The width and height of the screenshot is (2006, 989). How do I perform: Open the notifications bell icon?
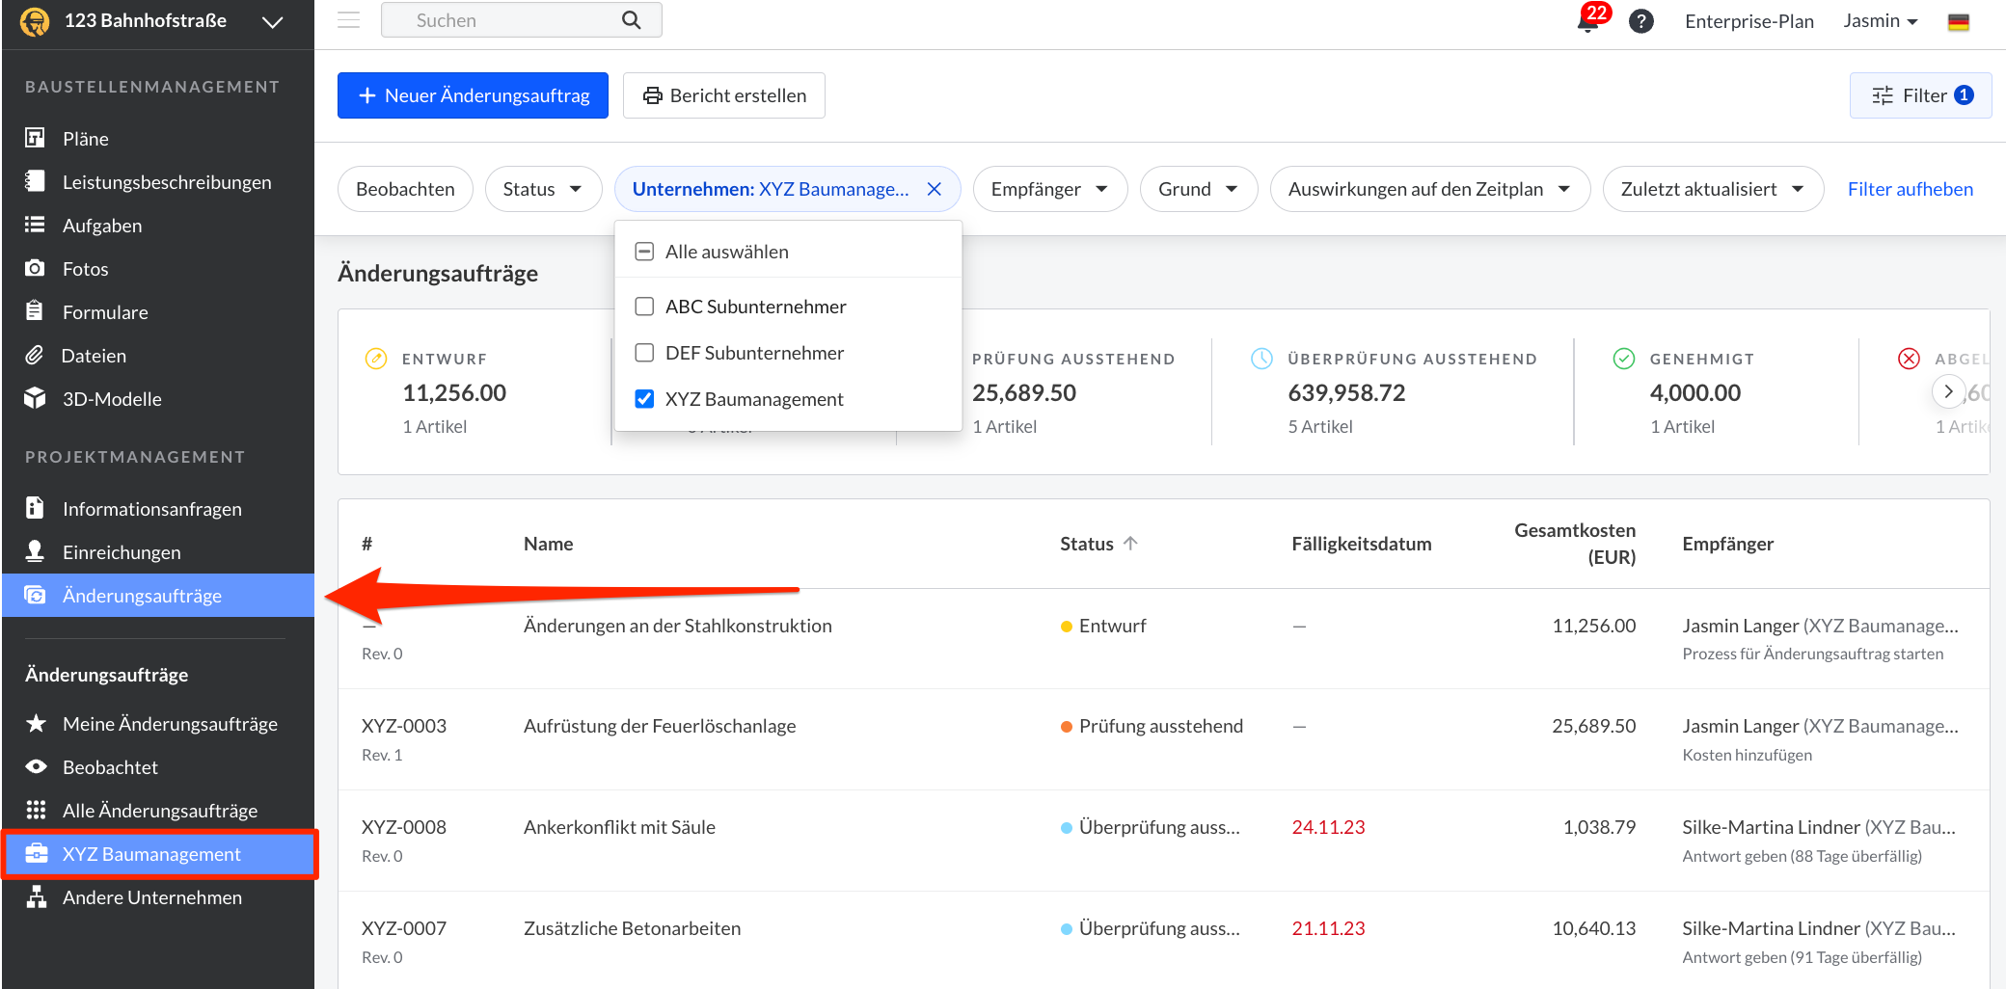(x=1587, y=21)
